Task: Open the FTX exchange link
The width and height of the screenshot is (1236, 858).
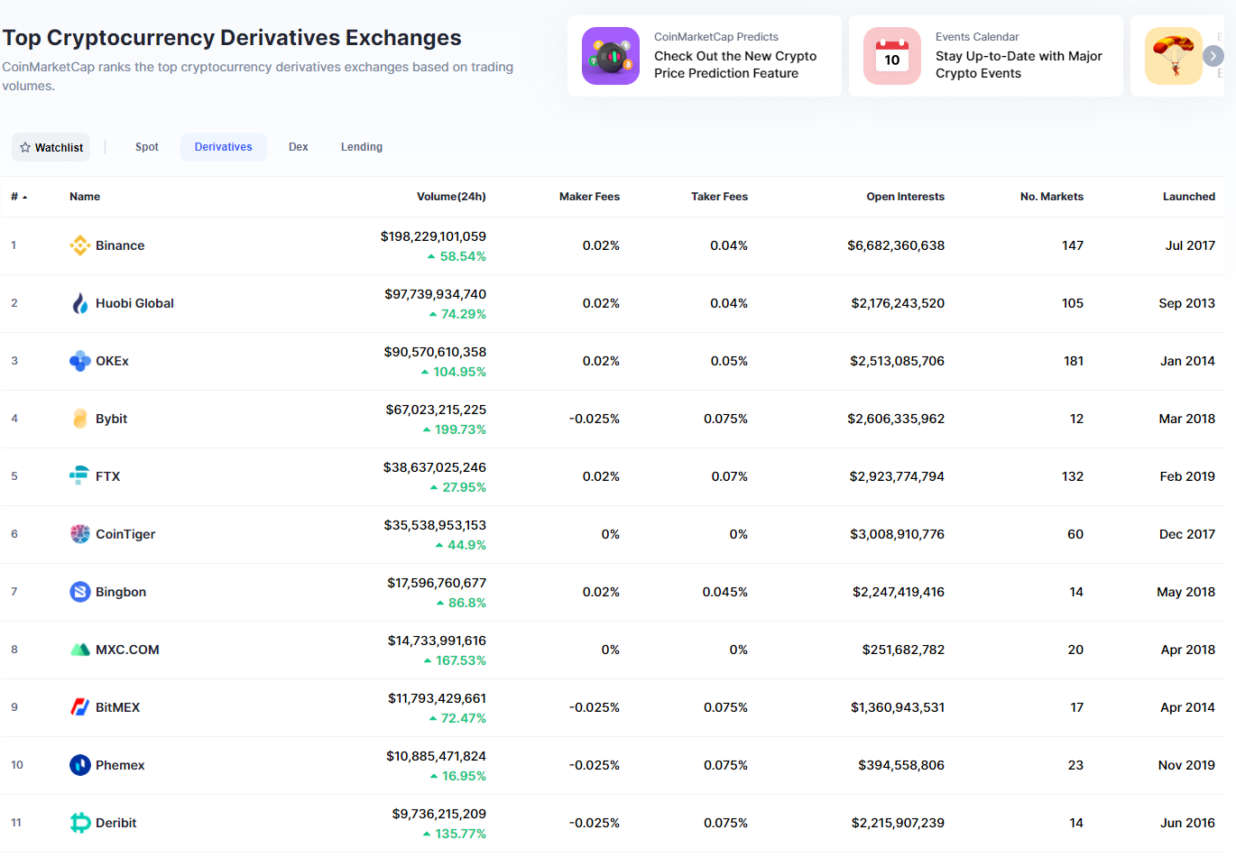Action: coord(107,476)
